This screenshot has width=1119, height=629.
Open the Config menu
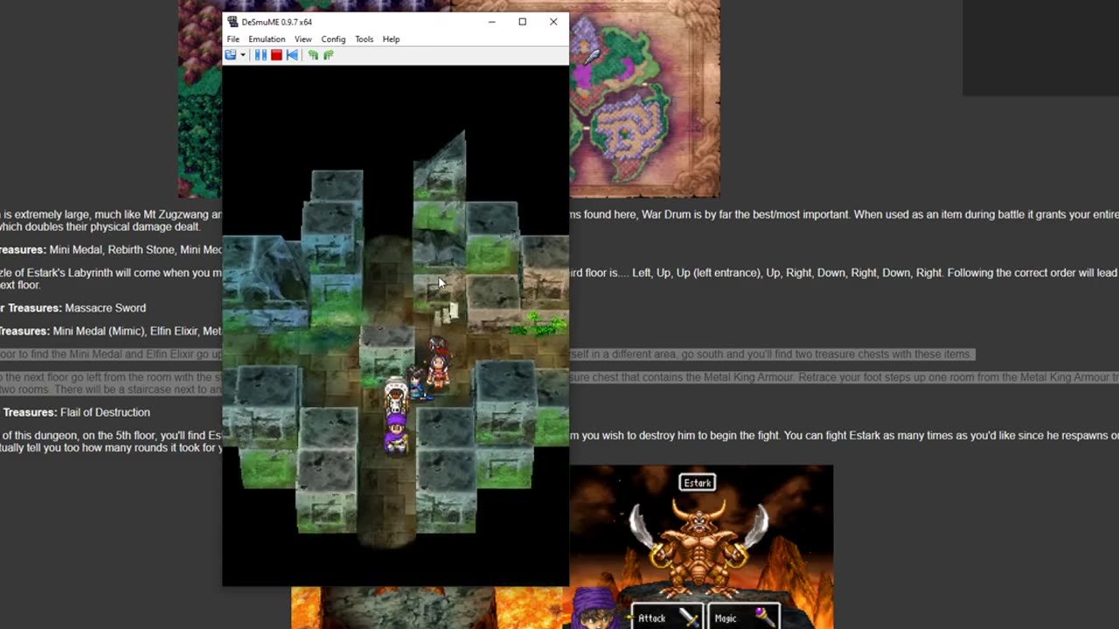(333, 39)
